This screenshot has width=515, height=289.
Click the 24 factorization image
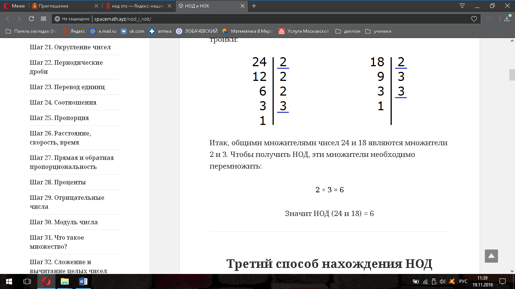[270, 90]
